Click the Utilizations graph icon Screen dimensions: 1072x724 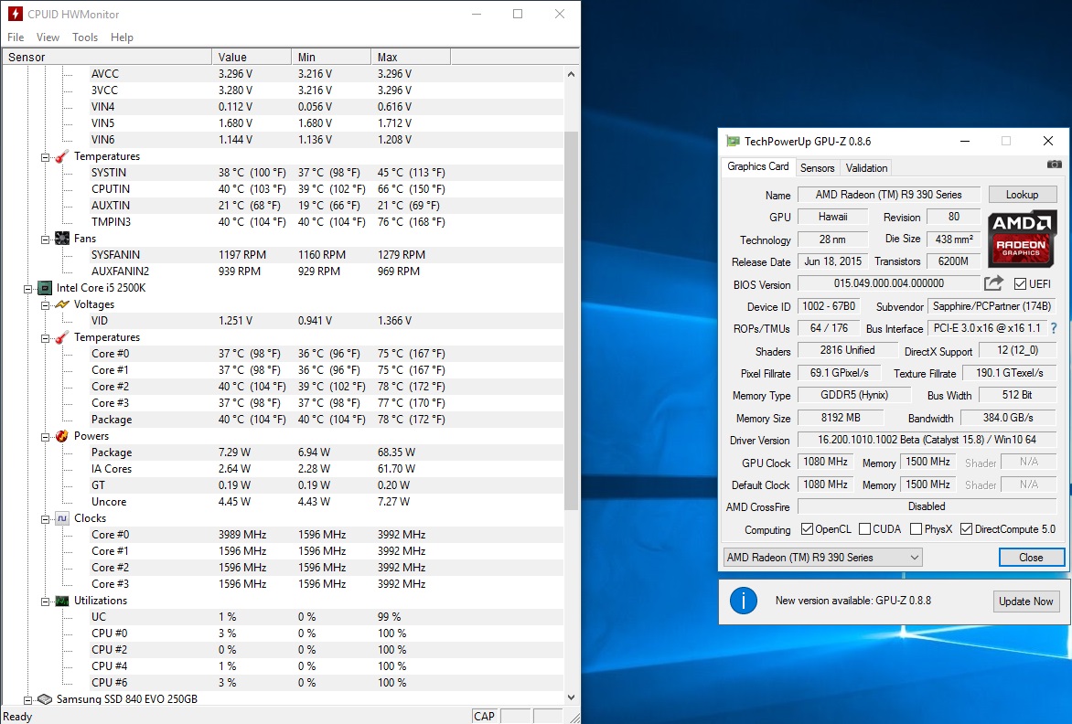[62, 602]
